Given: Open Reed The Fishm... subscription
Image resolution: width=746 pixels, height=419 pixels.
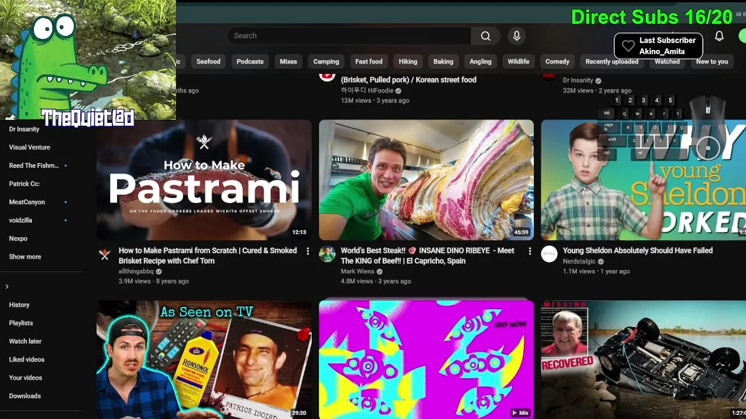Looking at the screenshot, I should tap(35, 165).
